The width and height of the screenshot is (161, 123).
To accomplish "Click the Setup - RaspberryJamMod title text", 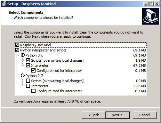I will tap(31, 4).
